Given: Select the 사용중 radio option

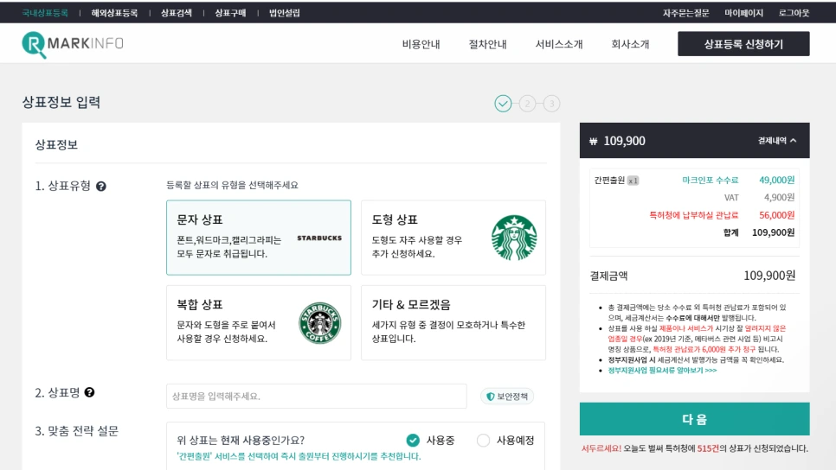Looking at the screenshot, I should coord(413,440).
